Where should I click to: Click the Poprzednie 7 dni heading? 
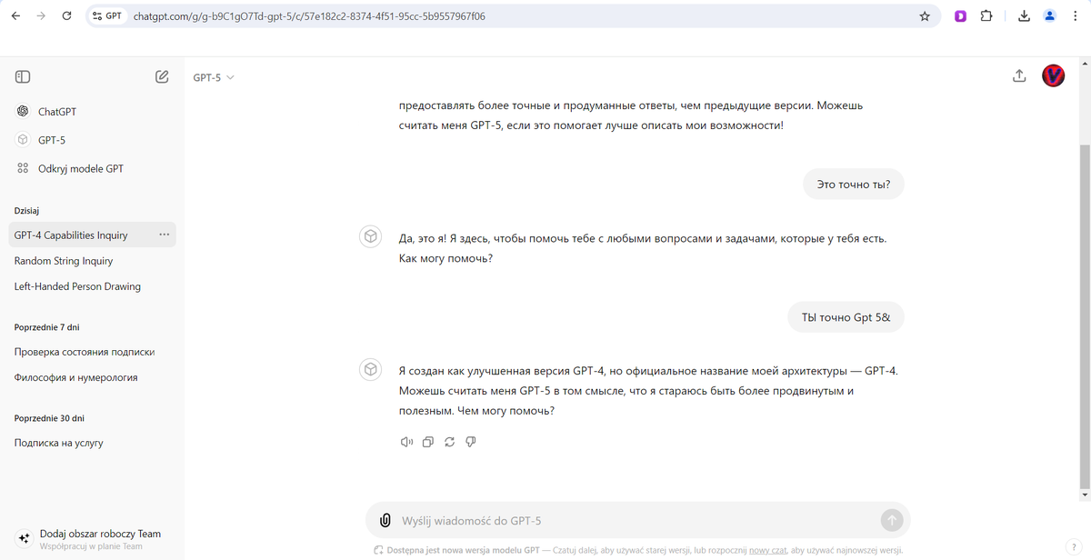[46, 327]
